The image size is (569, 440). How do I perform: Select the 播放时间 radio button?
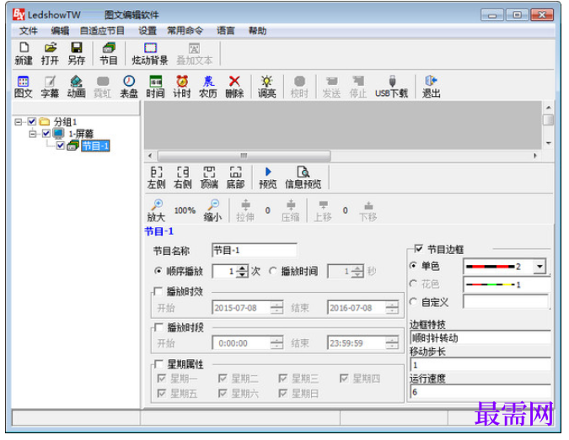(x=273, y=271)
